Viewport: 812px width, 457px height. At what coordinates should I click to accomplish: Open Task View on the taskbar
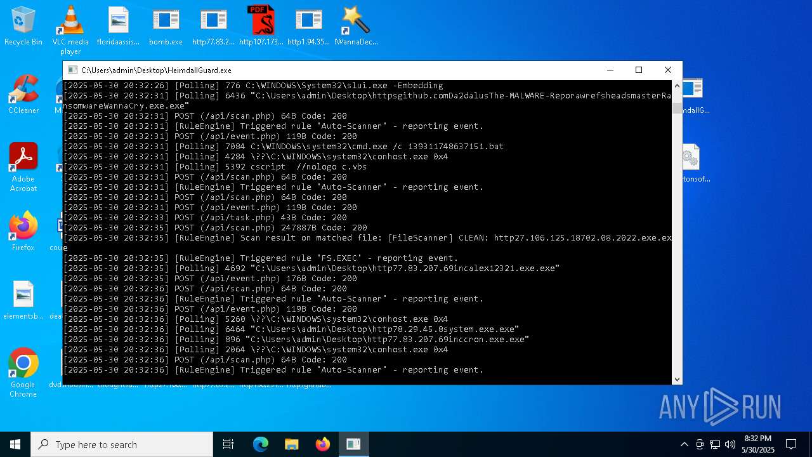(x=228, y=444)
